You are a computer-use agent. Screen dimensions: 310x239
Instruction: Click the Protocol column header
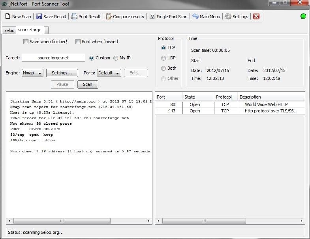226,97
